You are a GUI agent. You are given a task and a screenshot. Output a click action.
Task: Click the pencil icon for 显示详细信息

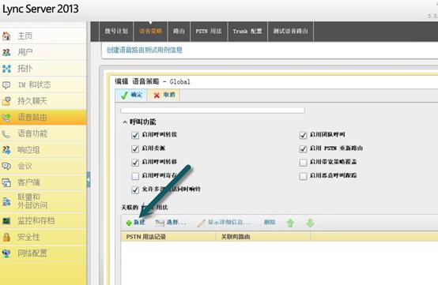(201, 223)
